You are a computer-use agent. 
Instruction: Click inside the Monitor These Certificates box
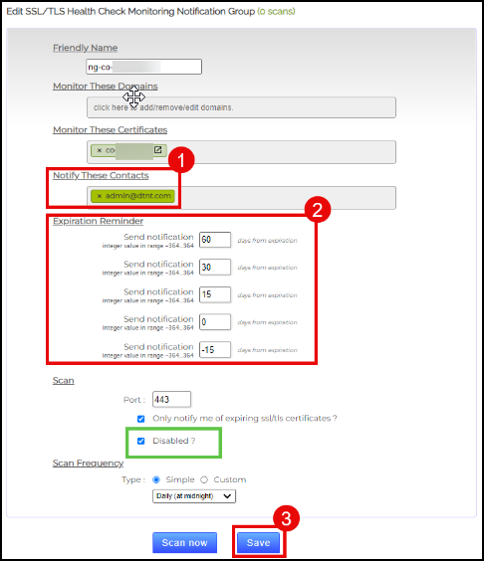coord(280,152)
